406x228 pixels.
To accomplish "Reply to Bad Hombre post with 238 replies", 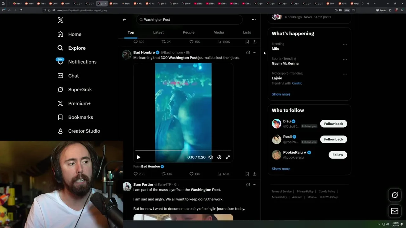I will [x=139, y=174].
